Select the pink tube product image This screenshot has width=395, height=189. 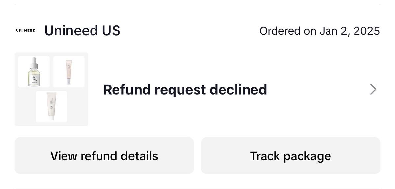click(69, 72)
